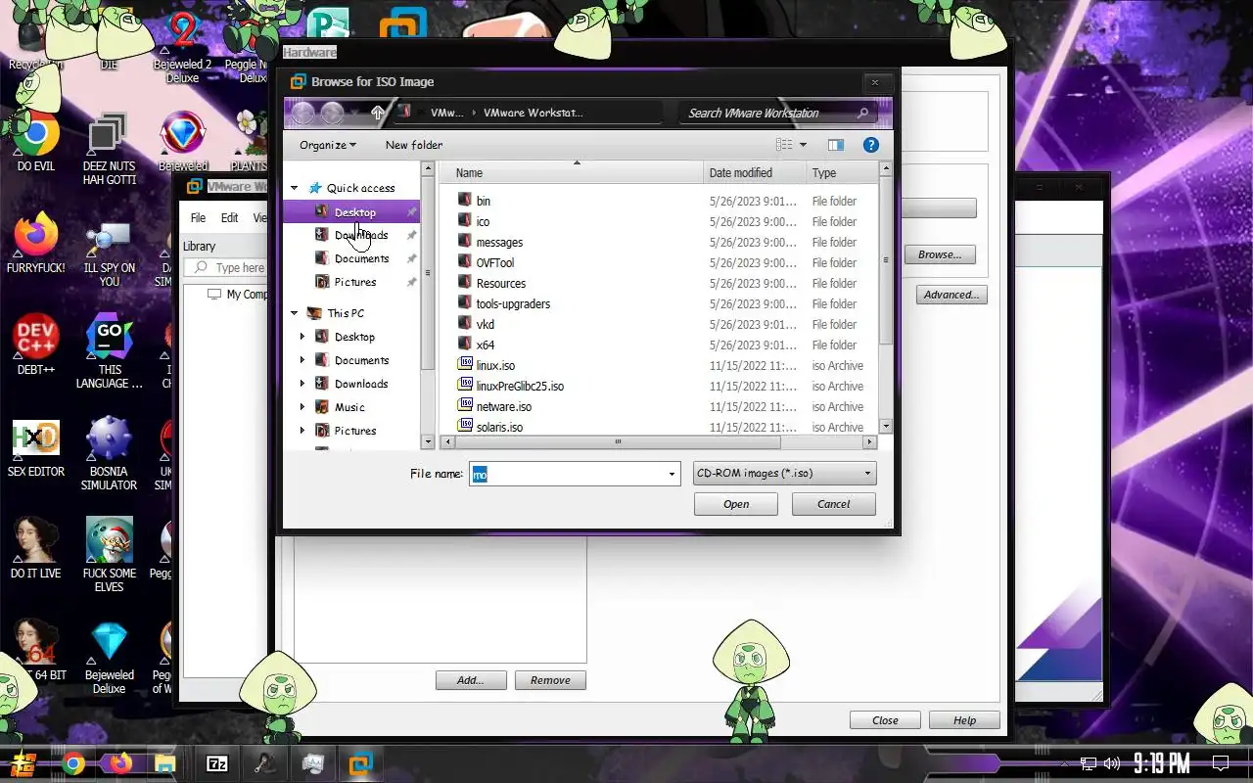Click New folder button
This screenshot has width=1253, height=783.
click(x=414, y=145)
